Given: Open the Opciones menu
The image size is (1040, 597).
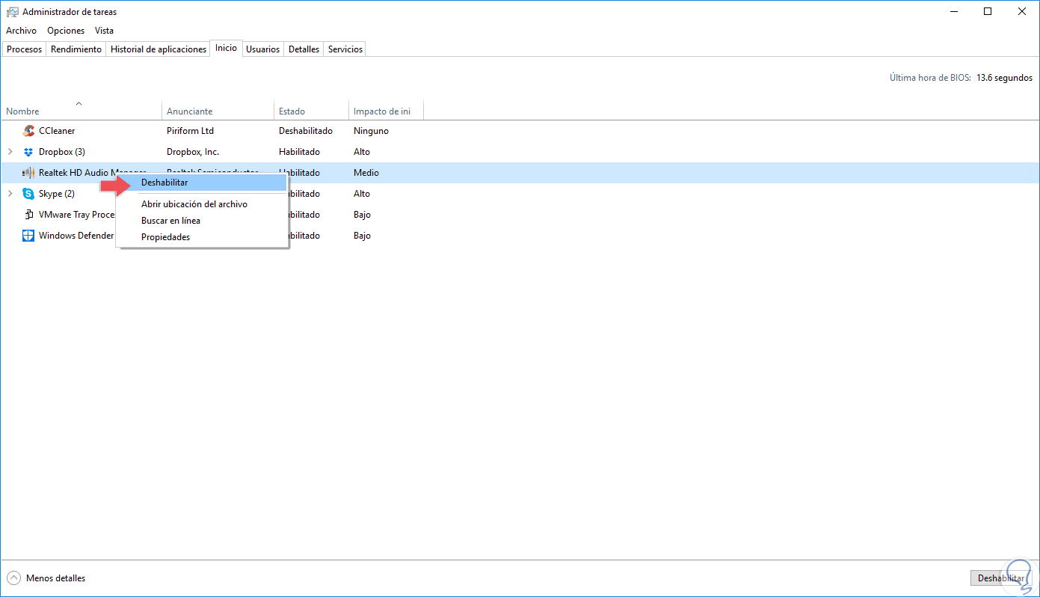Looking at the screenshot, I should pos(66,31).
